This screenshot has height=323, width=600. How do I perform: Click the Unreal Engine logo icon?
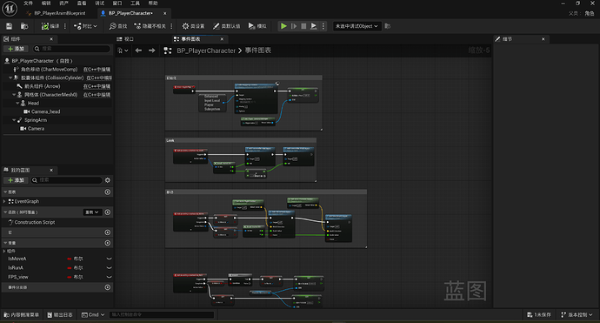tap(10, 9)
